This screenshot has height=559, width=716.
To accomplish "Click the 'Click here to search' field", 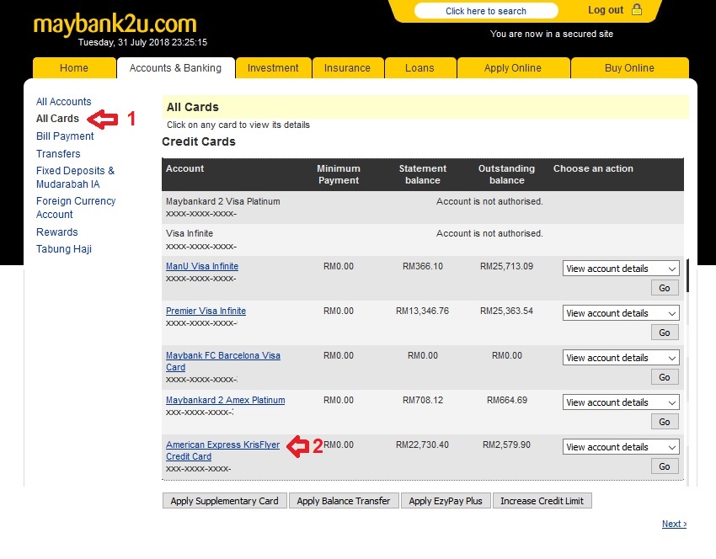I will (486, 11).
